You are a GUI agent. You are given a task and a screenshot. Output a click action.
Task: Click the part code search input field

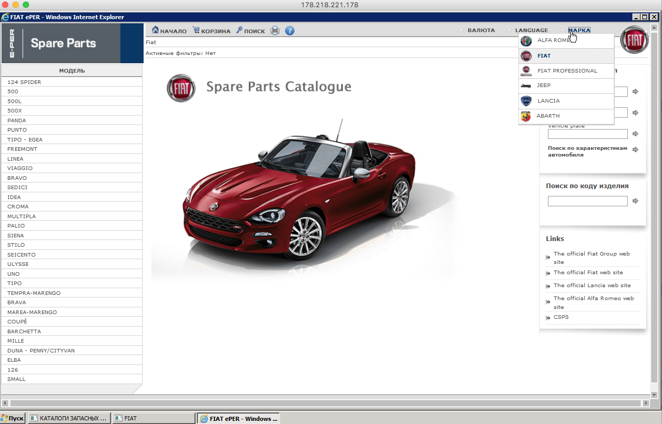587,201
